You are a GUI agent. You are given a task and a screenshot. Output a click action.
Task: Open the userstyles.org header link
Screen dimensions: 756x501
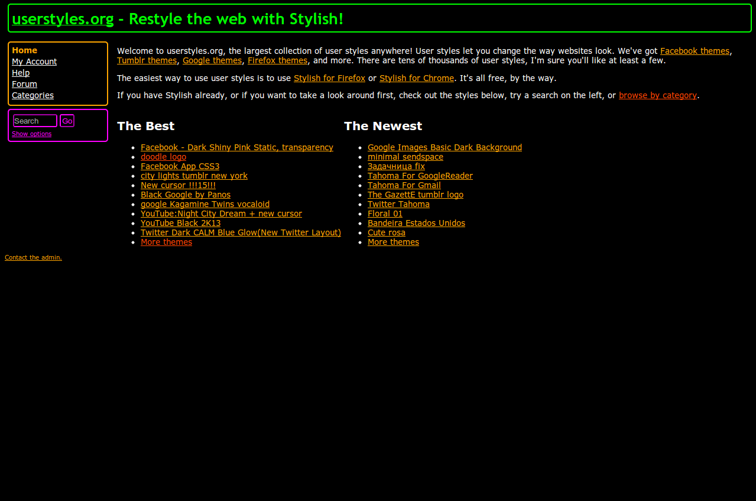pyautogui.click(x=63, y=19)
